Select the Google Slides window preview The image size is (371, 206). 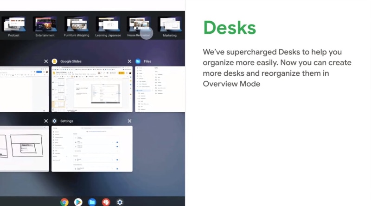click(92, 89)
